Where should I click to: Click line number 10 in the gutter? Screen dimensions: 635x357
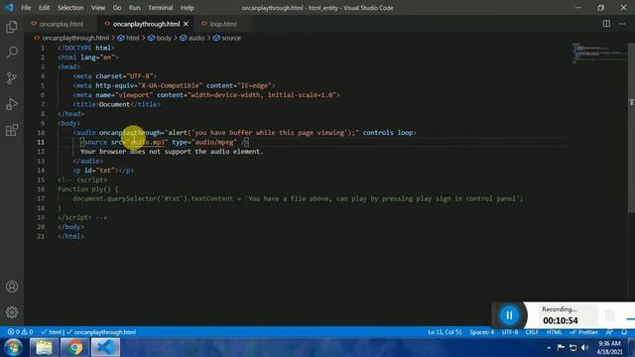tap(41, 132)
